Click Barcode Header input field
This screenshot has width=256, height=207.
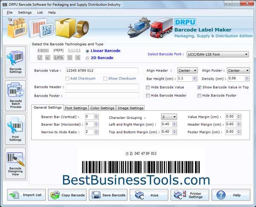tap(102, 87)
